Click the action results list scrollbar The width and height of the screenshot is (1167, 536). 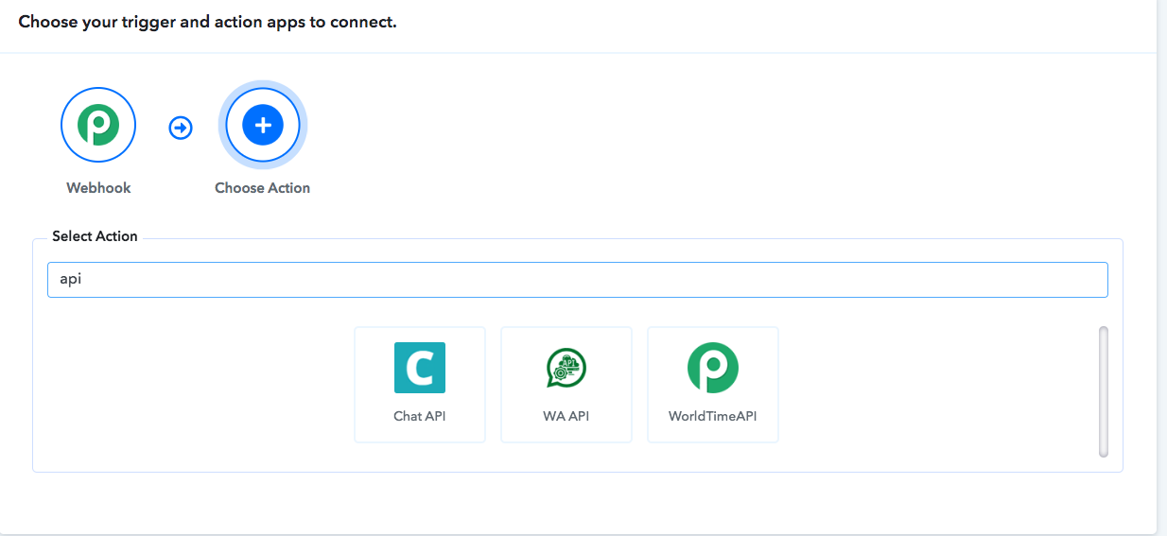(1103, 391)
